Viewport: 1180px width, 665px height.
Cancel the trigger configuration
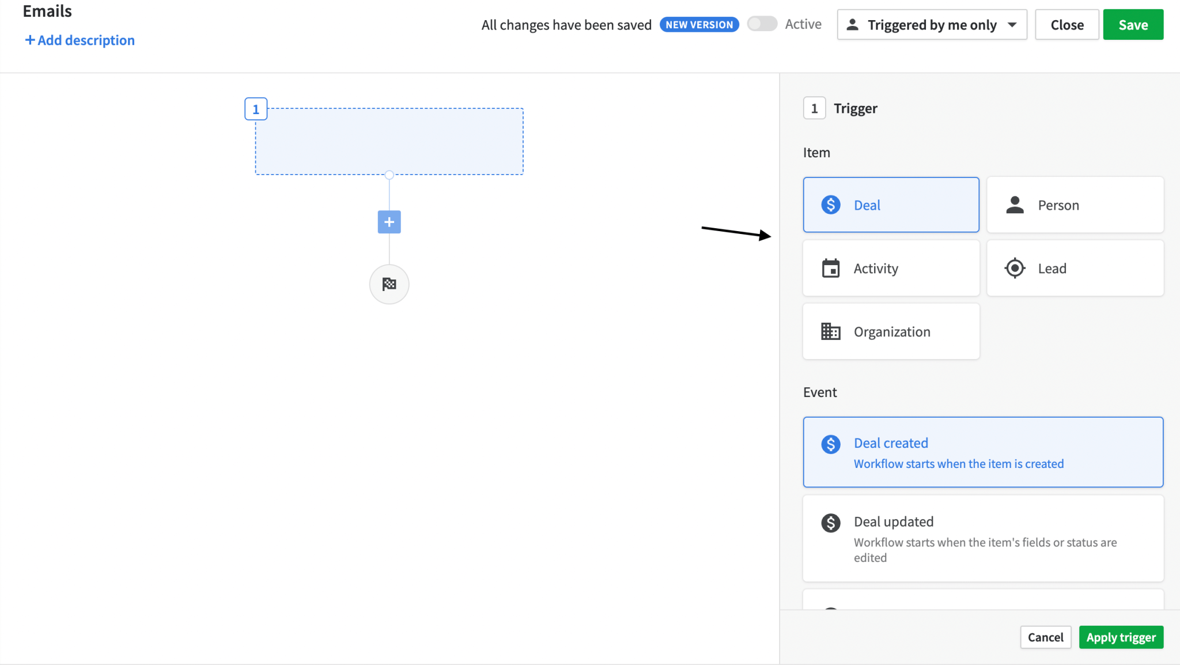(x=1045, y=637)
